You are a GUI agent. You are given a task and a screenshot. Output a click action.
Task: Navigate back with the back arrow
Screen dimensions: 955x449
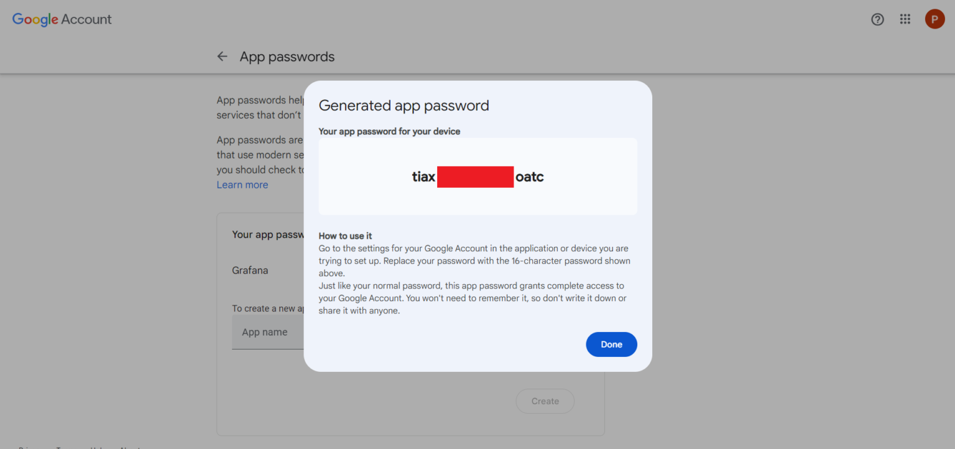[x=222, y=56]
